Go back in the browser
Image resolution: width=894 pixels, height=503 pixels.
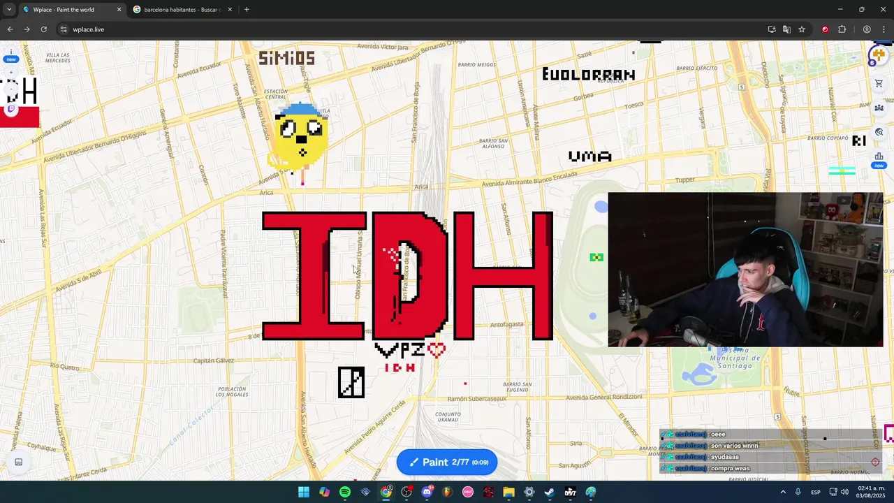[x=10, y=29]
